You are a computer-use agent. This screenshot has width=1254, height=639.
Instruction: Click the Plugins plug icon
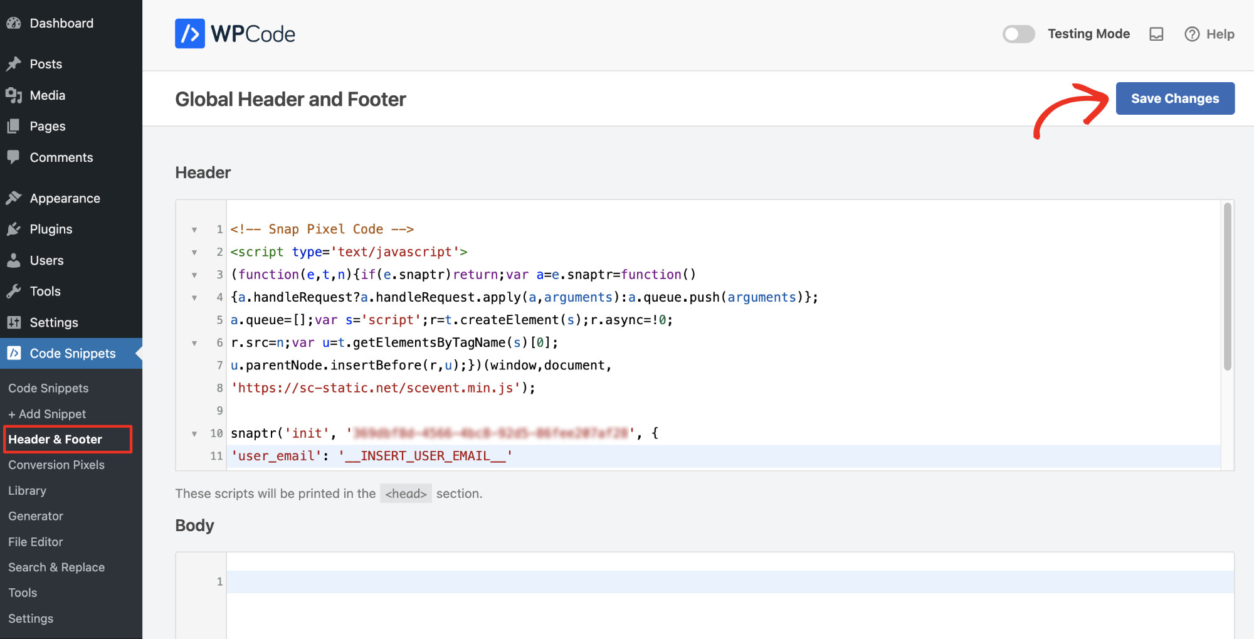coord(14,229)
